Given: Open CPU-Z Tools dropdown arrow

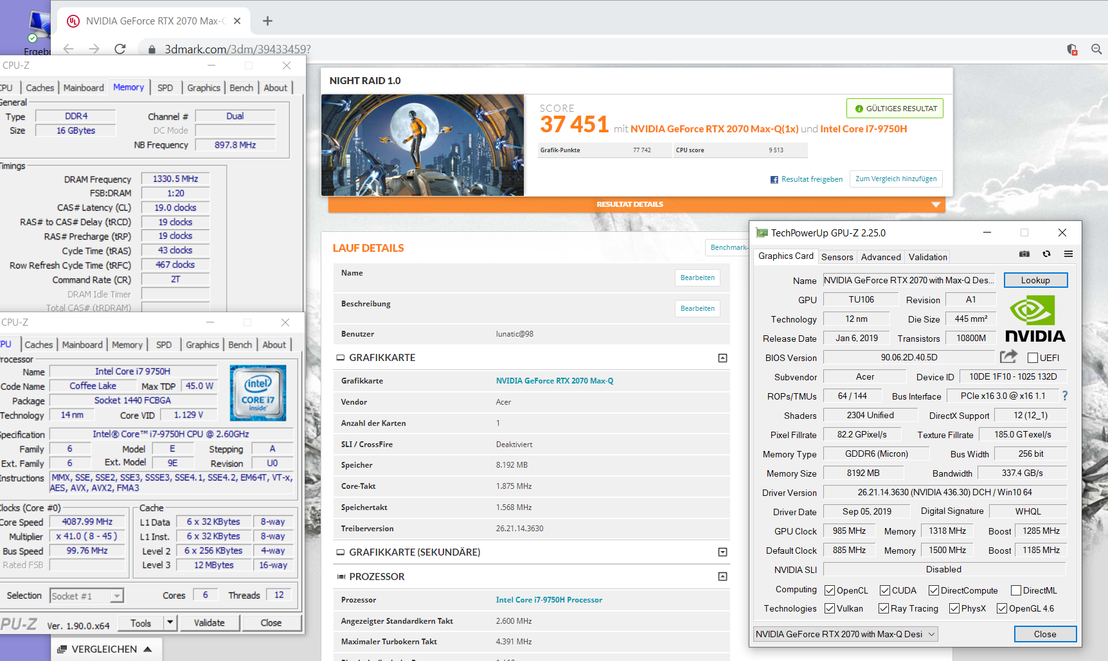Looking at the screenshot, I should click(170, 622).
